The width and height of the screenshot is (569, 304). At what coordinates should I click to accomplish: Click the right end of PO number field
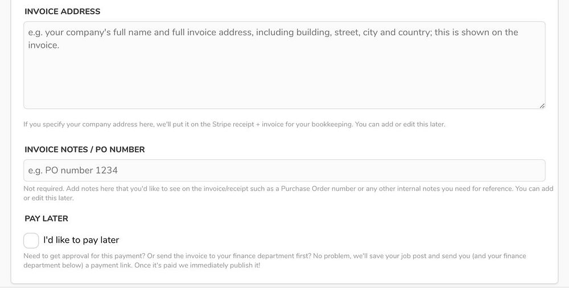[529, 170]
